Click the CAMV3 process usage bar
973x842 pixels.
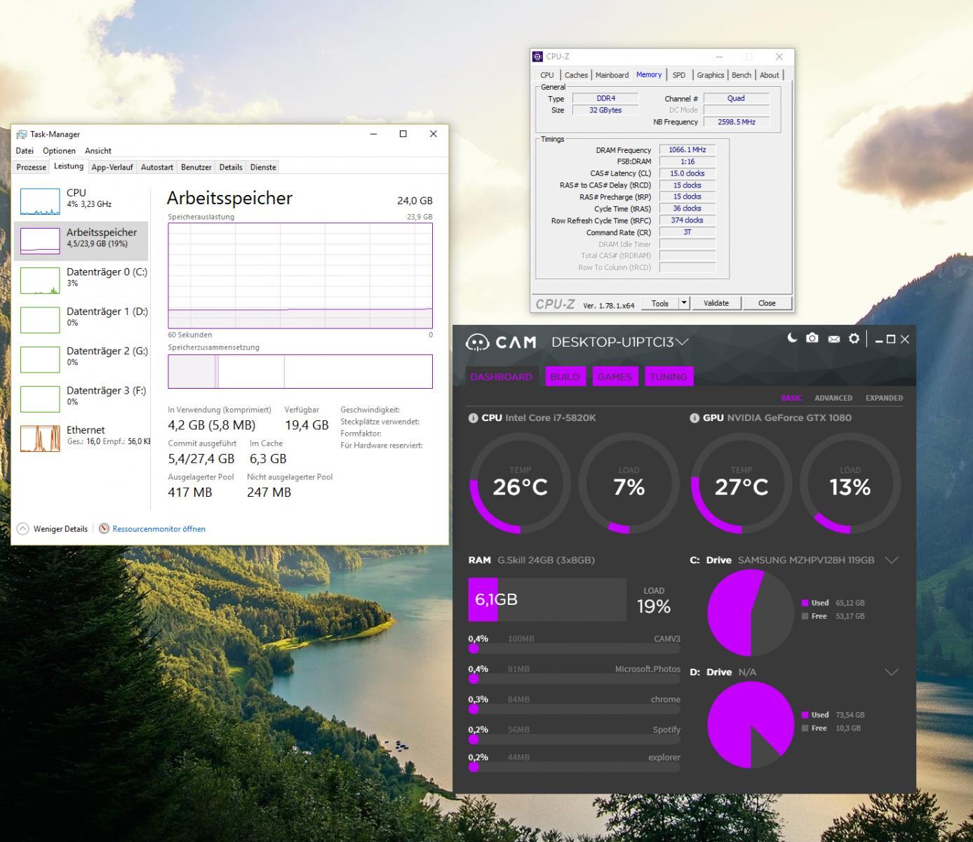point(575,648)
